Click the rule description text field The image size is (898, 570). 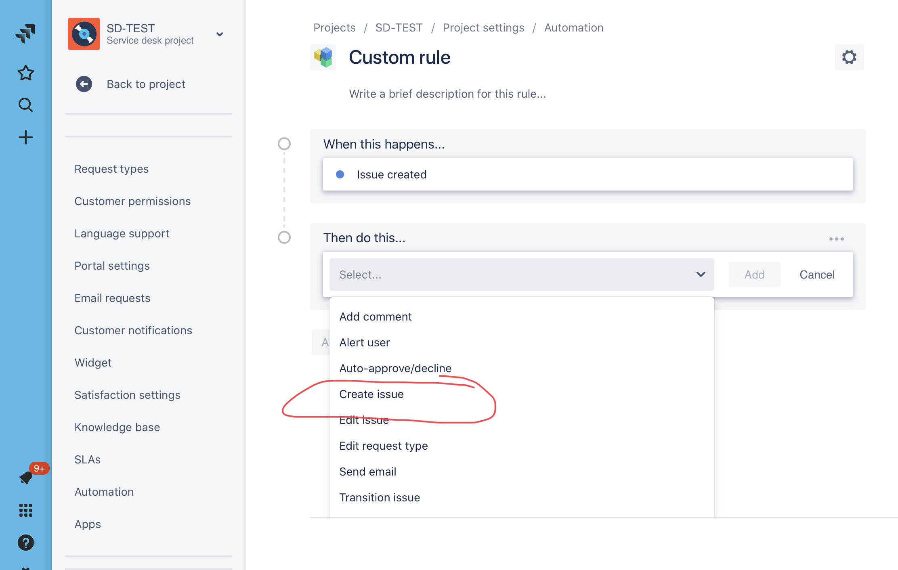pos(447,94)
